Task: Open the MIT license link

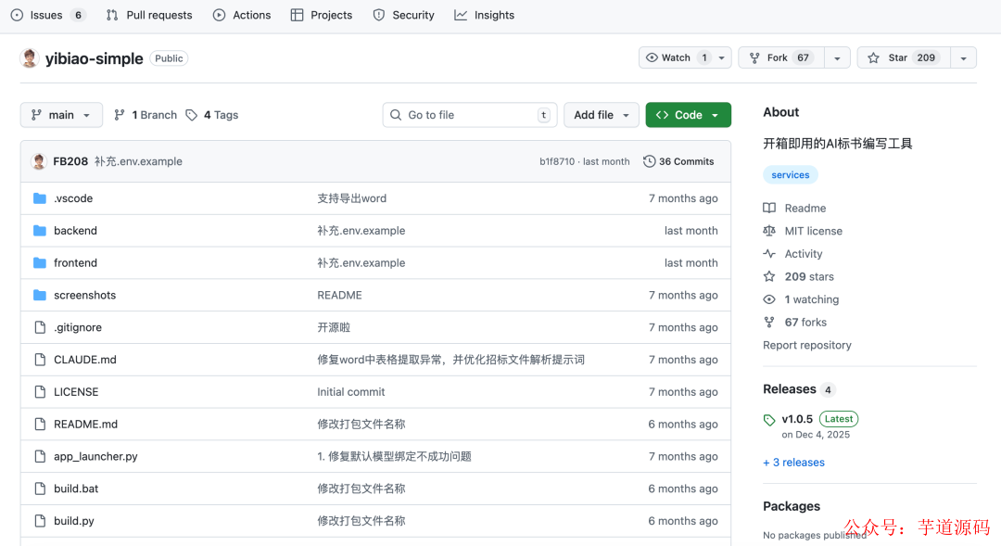Action: pyautogui.click(x=803, y=231)
